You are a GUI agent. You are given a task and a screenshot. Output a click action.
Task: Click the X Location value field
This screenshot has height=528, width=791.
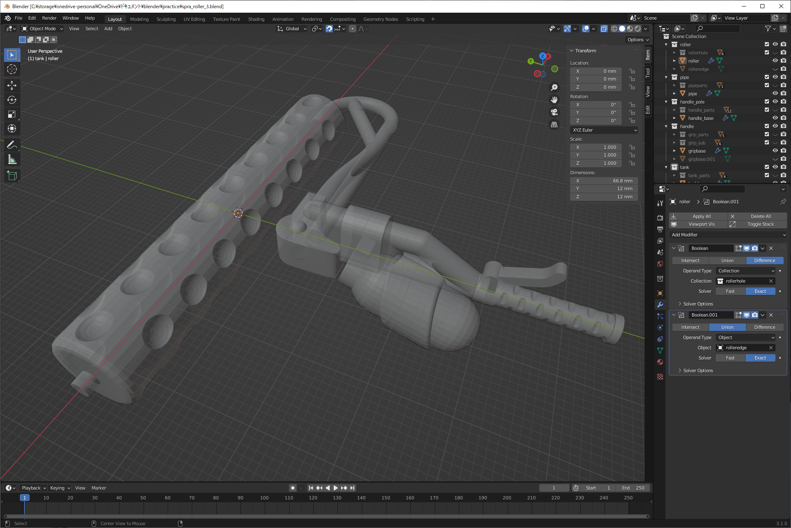coord(595,71)
